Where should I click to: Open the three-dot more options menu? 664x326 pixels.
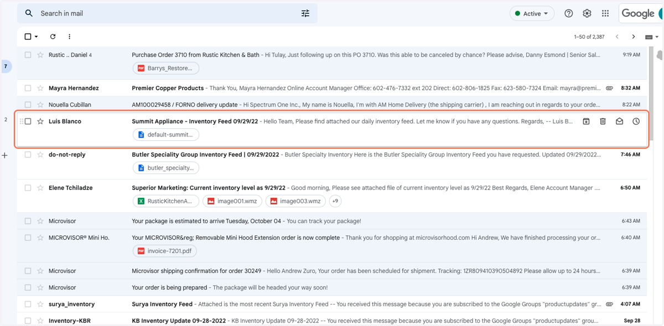point(69,36)
